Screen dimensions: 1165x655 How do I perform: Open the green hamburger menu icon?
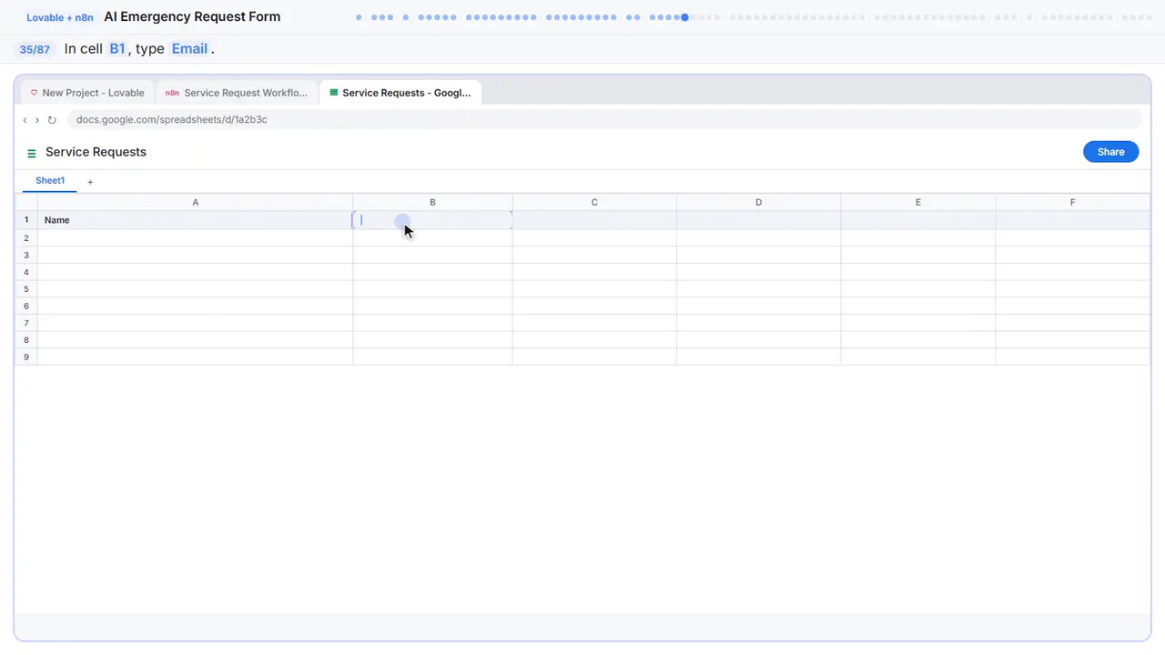[x=32, y=153]
